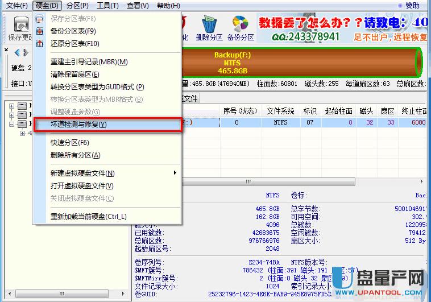
Task: Click the 备份分区表 menu icon
Action: point(39,31)
